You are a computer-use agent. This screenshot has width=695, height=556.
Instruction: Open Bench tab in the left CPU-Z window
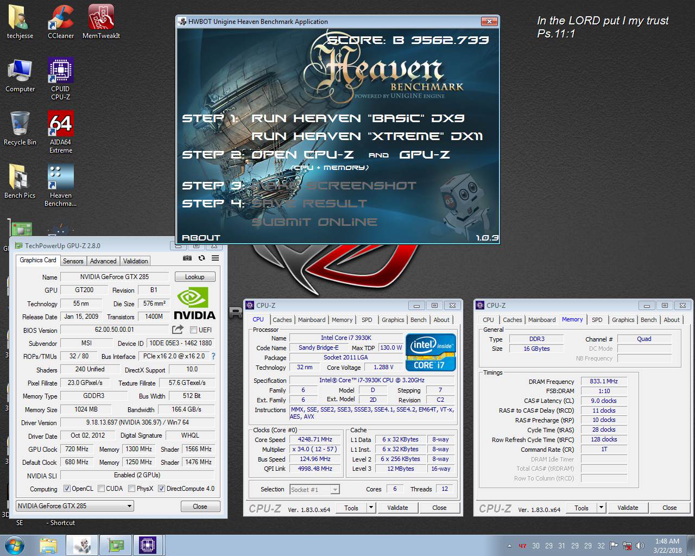419,320
